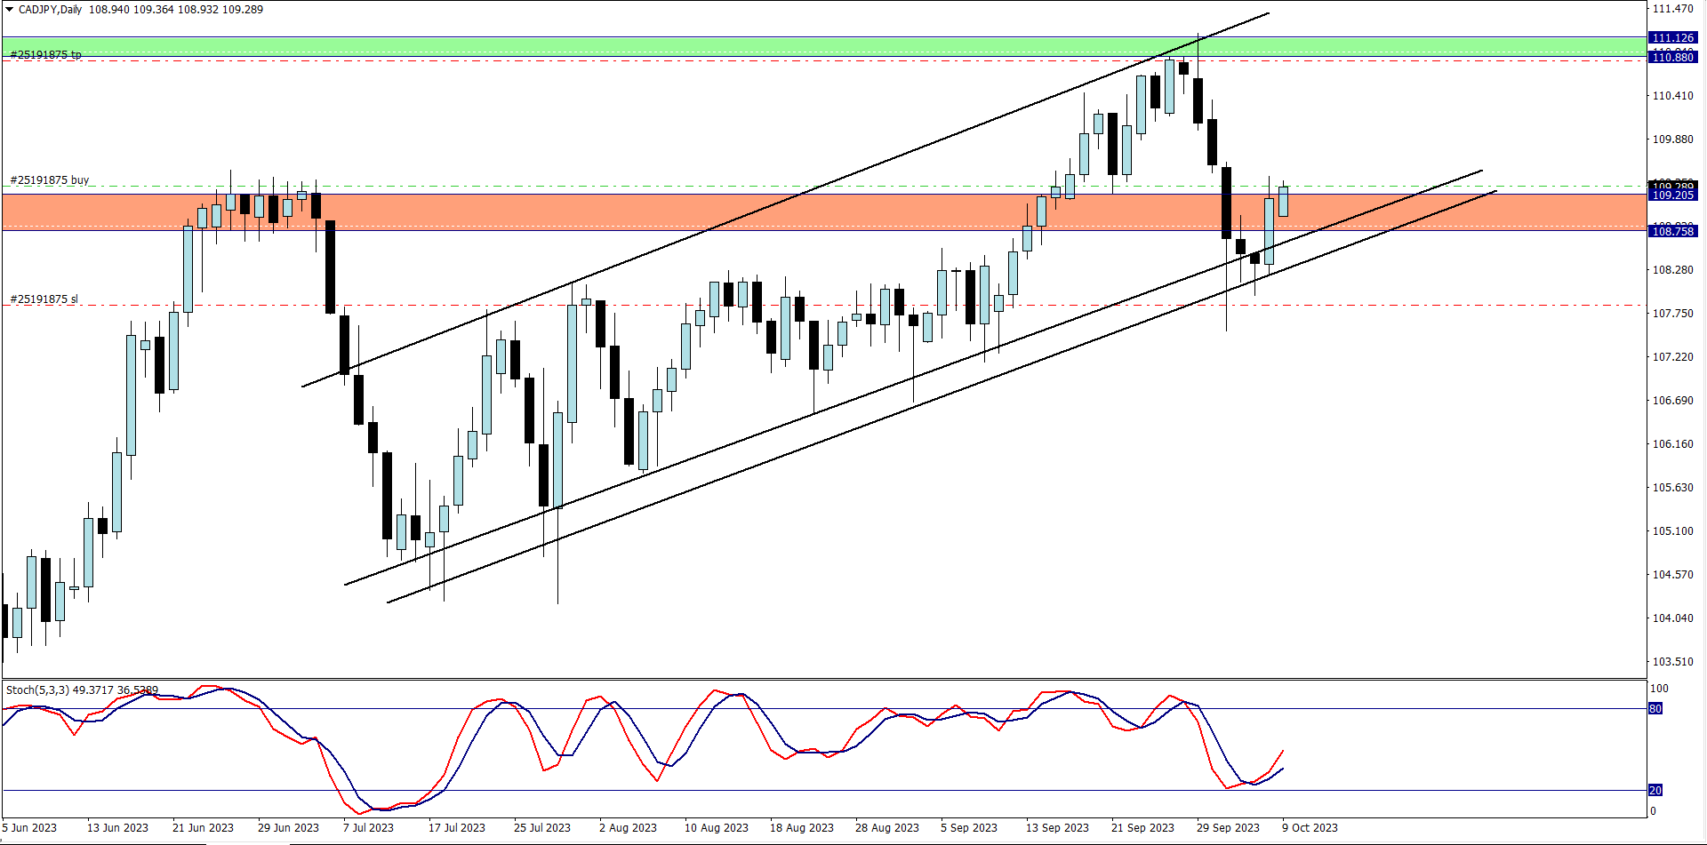Click the 21 Jun 2023 date label
Image resolution: width=1707 pixels, height=845 pixels.
tap(203, 828)
